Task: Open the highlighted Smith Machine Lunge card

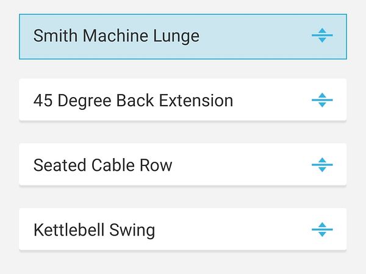Action: 183,36
